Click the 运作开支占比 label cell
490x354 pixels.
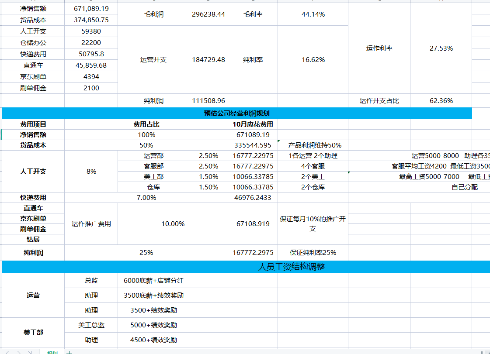379,101
